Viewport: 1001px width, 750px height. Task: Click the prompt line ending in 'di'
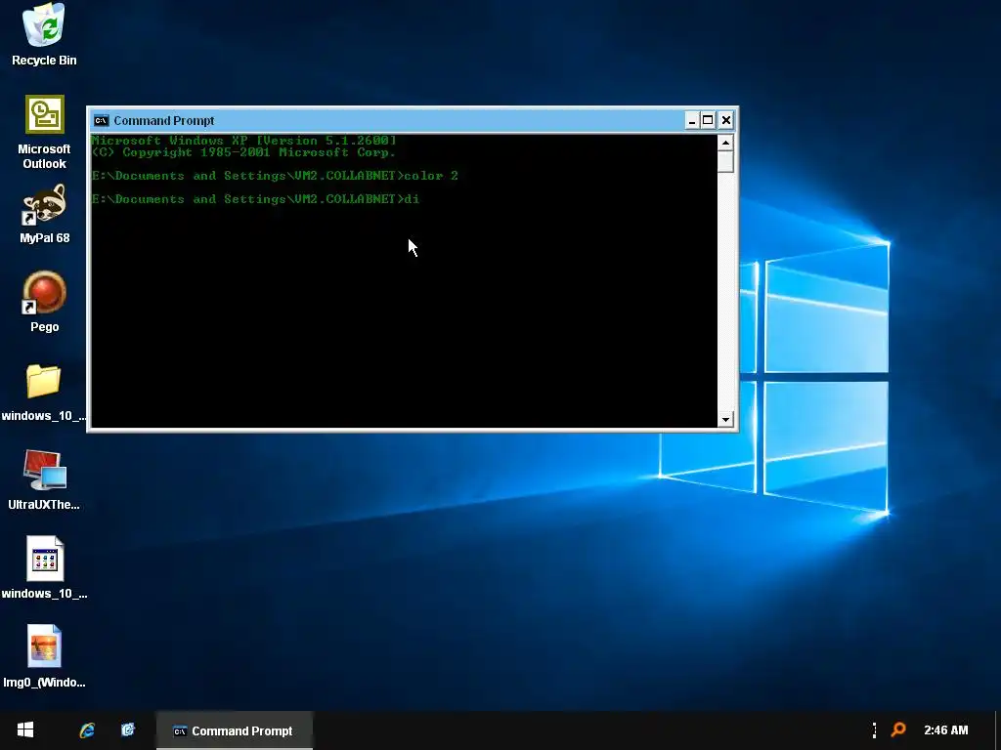pyautogui.click(x=255, y=199)
